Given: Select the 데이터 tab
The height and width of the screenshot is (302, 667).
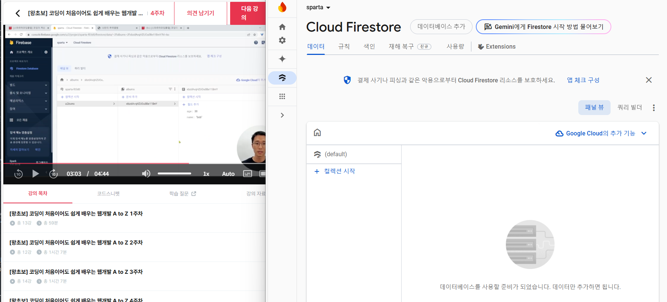Looking at the screenshot, I should [316, 46].
